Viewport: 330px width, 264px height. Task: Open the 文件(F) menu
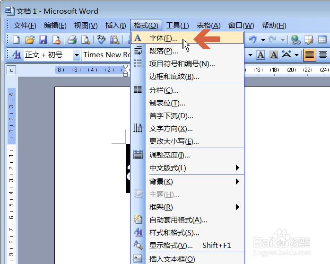[x=25, y=26]
